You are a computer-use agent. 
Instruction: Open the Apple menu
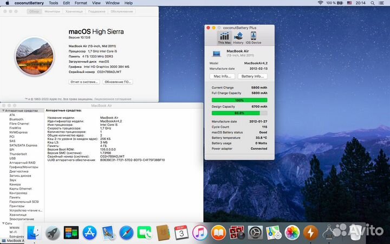(x=7, y=3)
